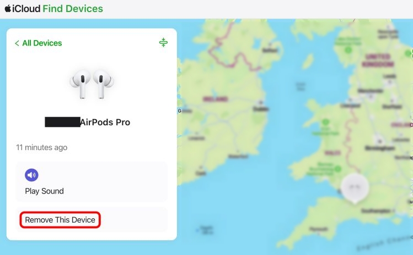This screenshot has width=413, height=255.
Task: Click green park marker in northern England
Action: (348, 50)
